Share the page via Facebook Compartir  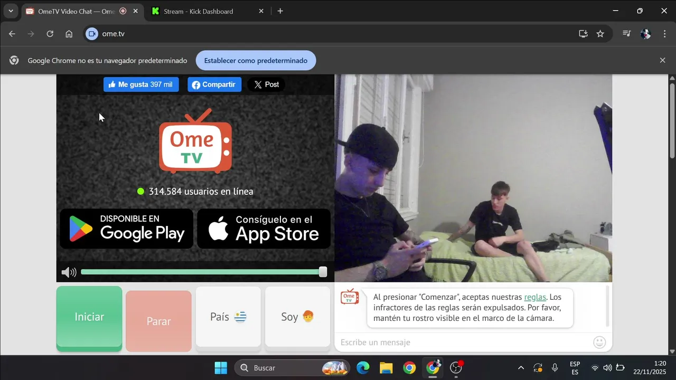(214, 84)
